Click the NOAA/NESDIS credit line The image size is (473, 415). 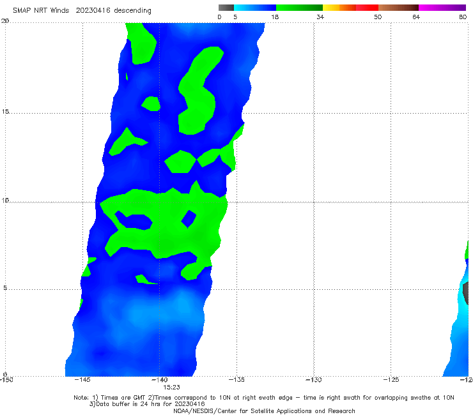[264, 411]
